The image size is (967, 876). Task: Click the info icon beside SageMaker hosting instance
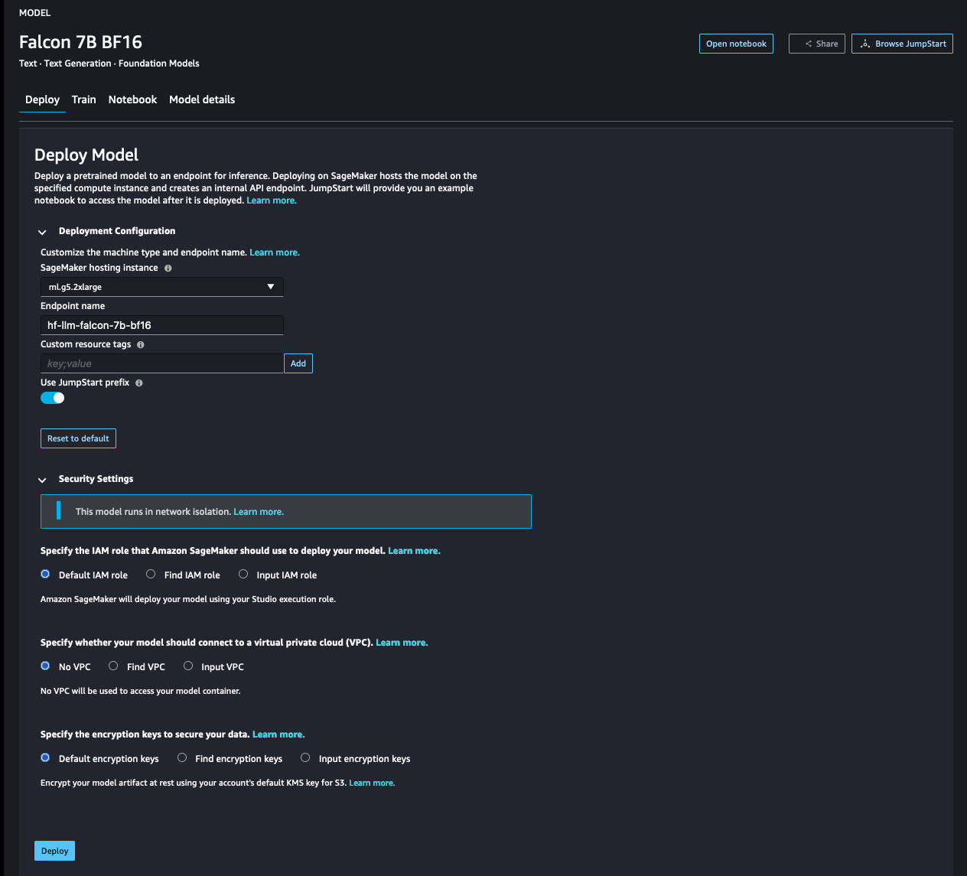168,269
